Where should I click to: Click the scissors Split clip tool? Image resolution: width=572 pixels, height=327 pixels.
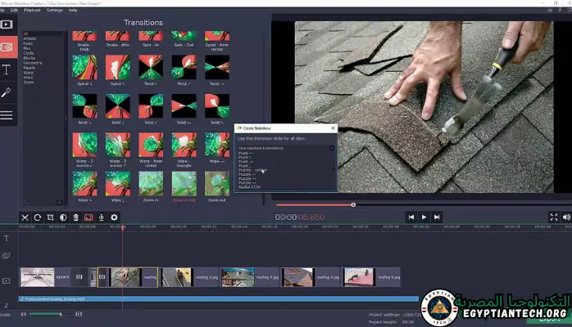pos(25,217)
